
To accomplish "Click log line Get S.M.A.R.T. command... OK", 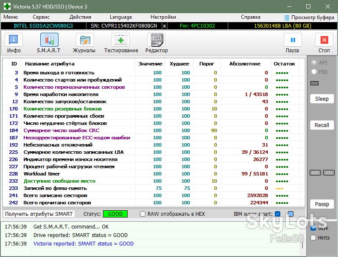I will pos(71,226).
